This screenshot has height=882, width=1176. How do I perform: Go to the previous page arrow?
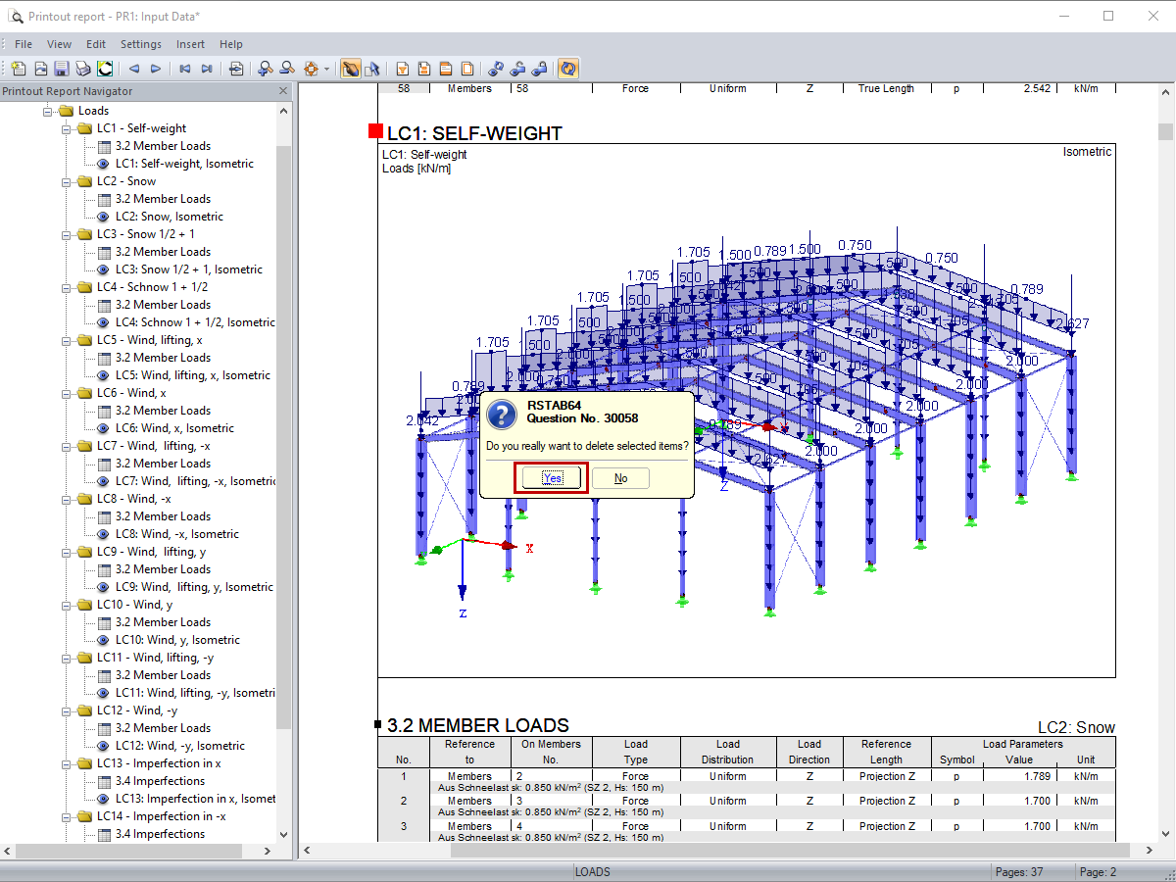[134, 69]
